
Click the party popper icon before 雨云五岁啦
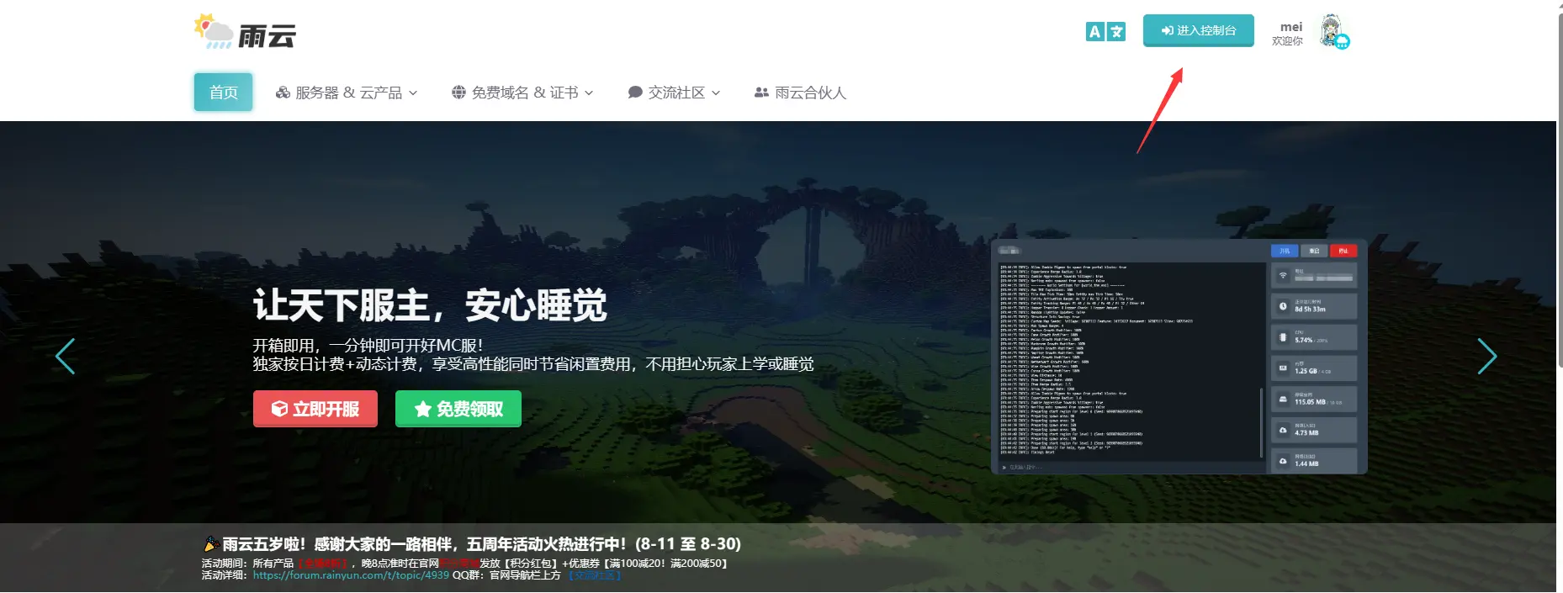(x=211, y=544)
